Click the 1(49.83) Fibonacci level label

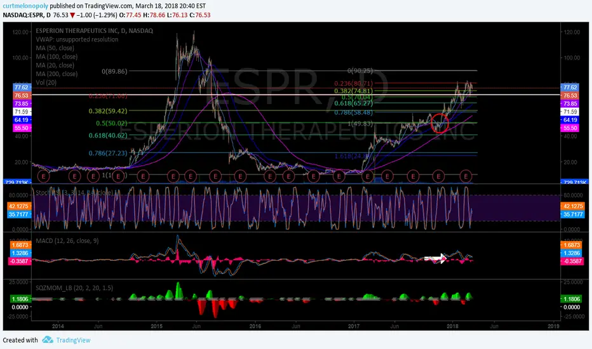tap(360, 123)
